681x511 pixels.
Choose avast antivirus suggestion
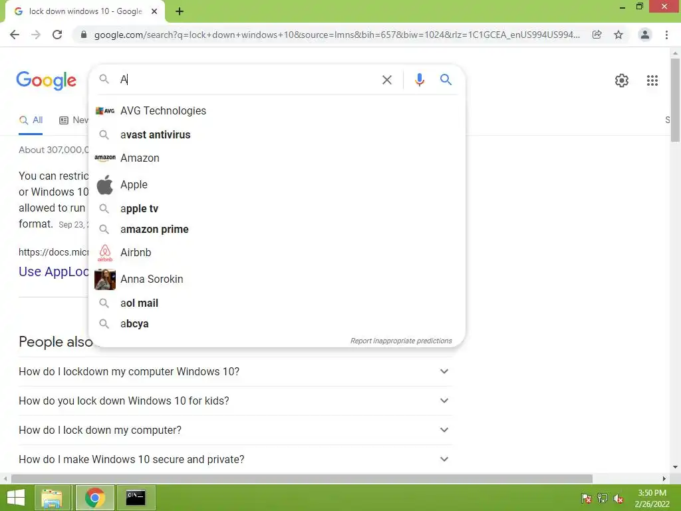pos(277,134)
